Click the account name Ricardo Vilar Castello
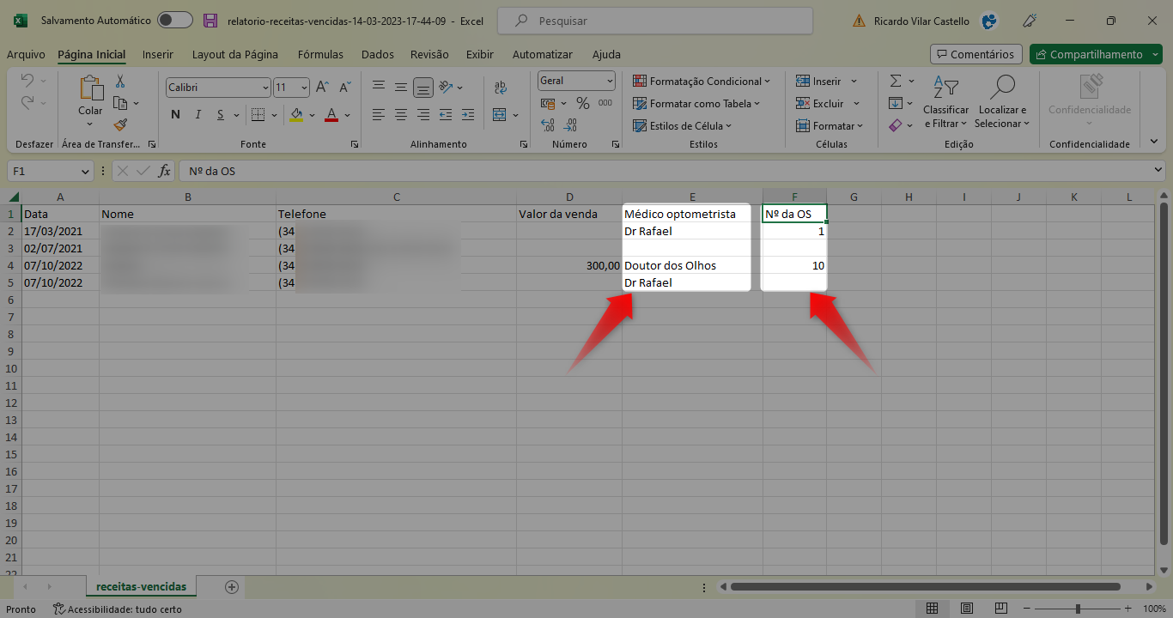Screen dimensions: 1173x618 tap(920, 21)
